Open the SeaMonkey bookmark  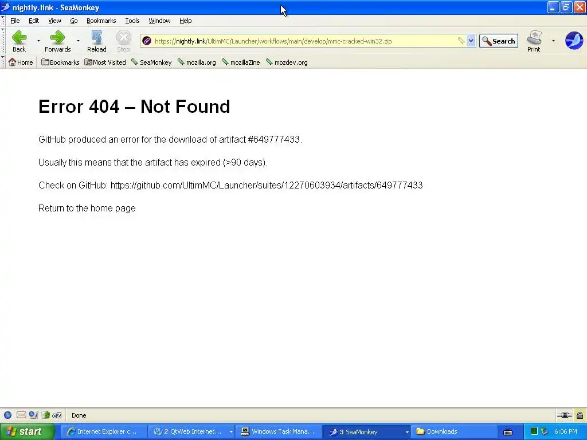(151, 62)
